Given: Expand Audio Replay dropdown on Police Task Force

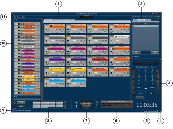Looking at the screenshot, I should pos(105,32).
